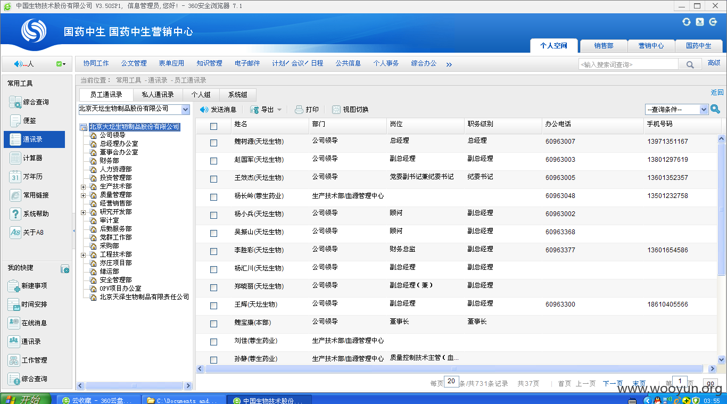Click the logout icon in the blue header
727x404 pixels.
click(x=713, y=22)
